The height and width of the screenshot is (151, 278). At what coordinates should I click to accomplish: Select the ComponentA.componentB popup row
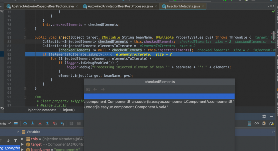159,102
